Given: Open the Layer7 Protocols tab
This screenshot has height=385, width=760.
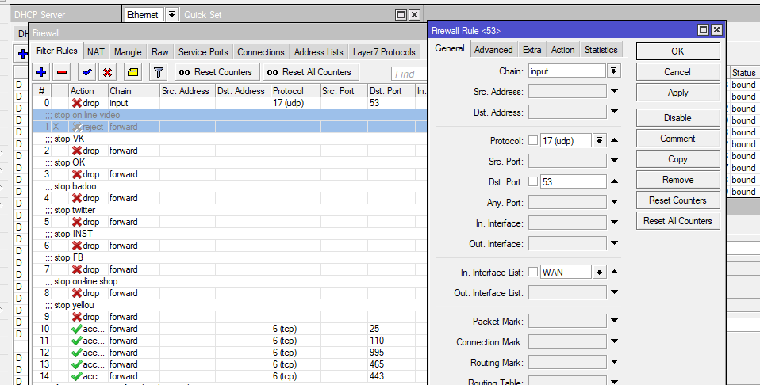Looking at the screenshot, I should click(x=384, y=51).
